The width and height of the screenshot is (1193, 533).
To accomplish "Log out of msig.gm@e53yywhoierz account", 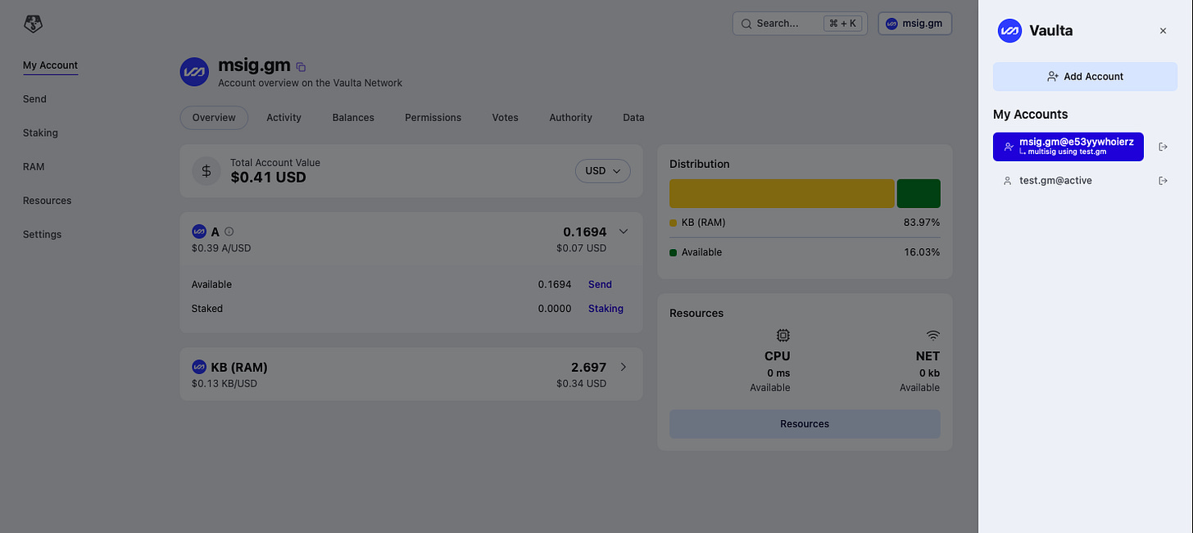I will coord(1163,147).
